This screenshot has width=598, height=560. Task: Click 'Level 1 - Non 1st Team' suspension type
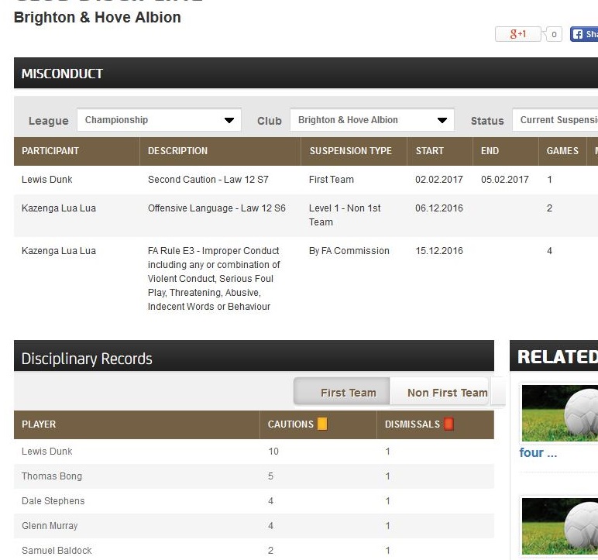(345, 215)
